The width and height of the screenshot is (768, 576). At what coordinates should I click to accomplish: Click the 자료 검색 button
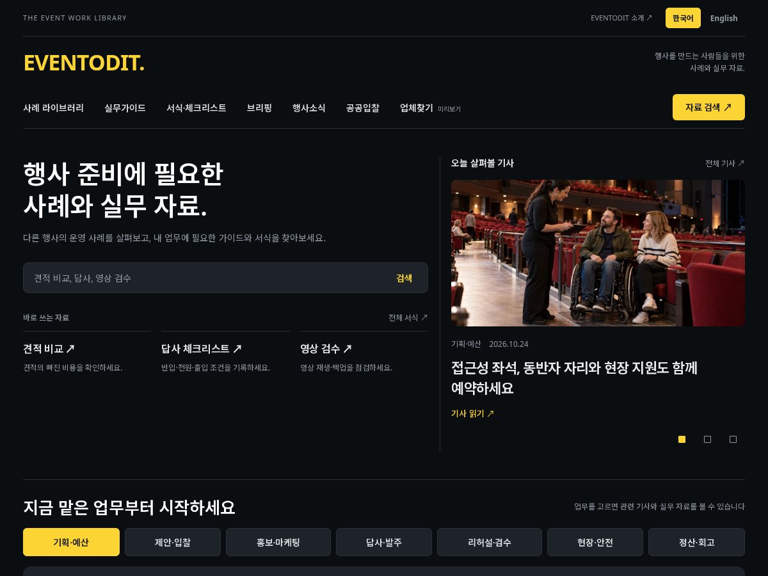tap(708, 107)
